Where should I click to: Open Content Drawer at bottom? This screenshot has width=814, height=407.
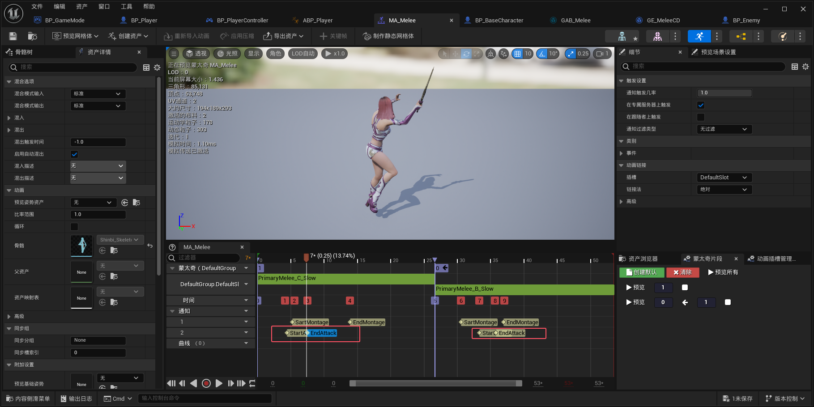(28, 399)
